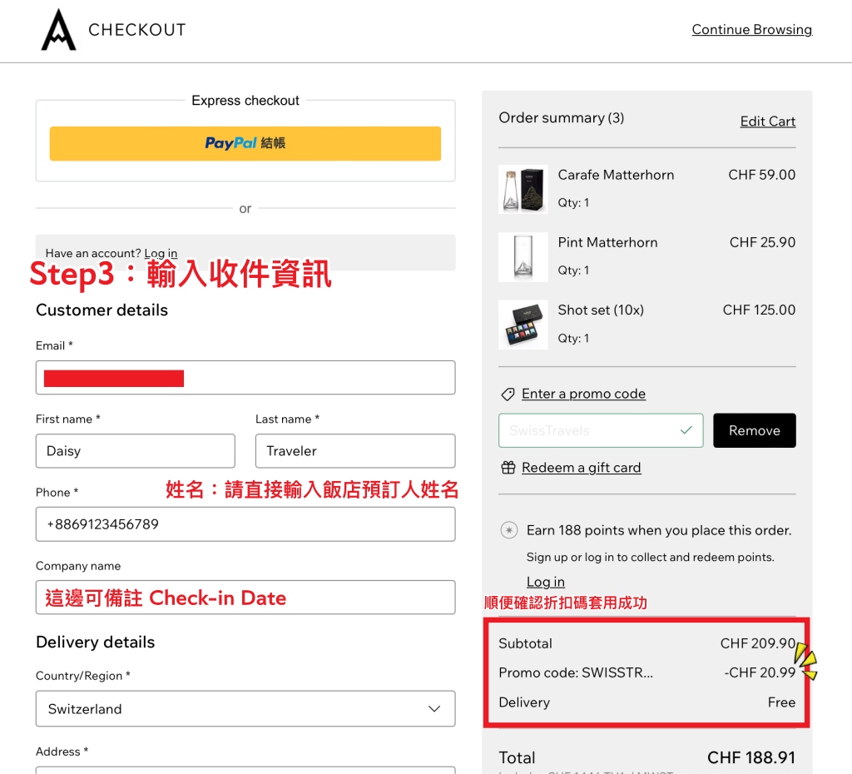Click Log in under the points message
The width and height of the screenshot is (852, 774).
click(x=546, y=582)
